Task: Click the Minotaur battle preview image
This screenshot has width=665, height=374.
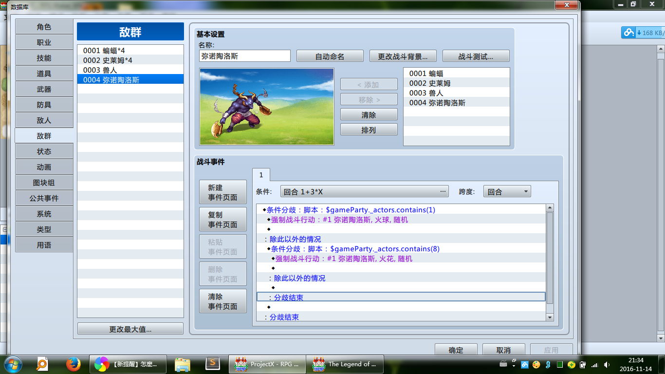Action: coord(267,106)
